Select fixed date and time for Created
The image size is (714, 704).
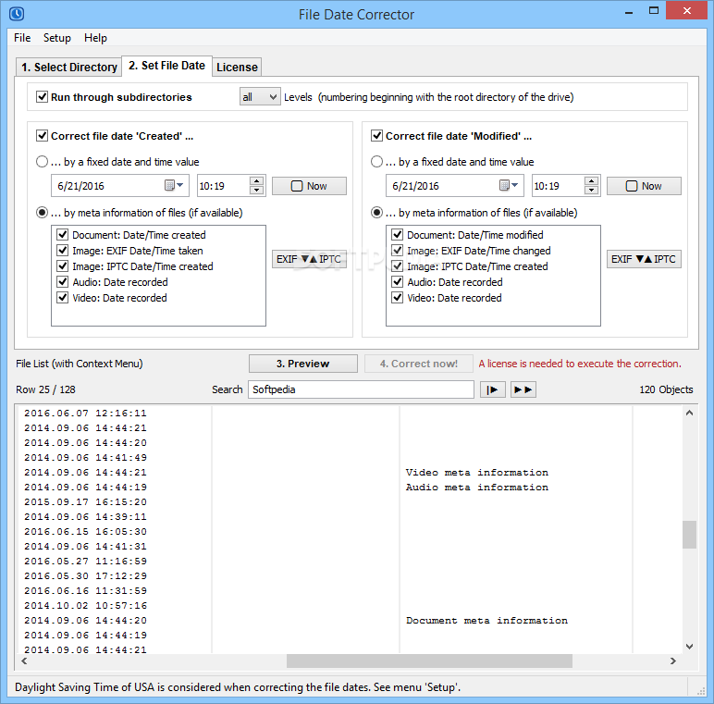42,162
